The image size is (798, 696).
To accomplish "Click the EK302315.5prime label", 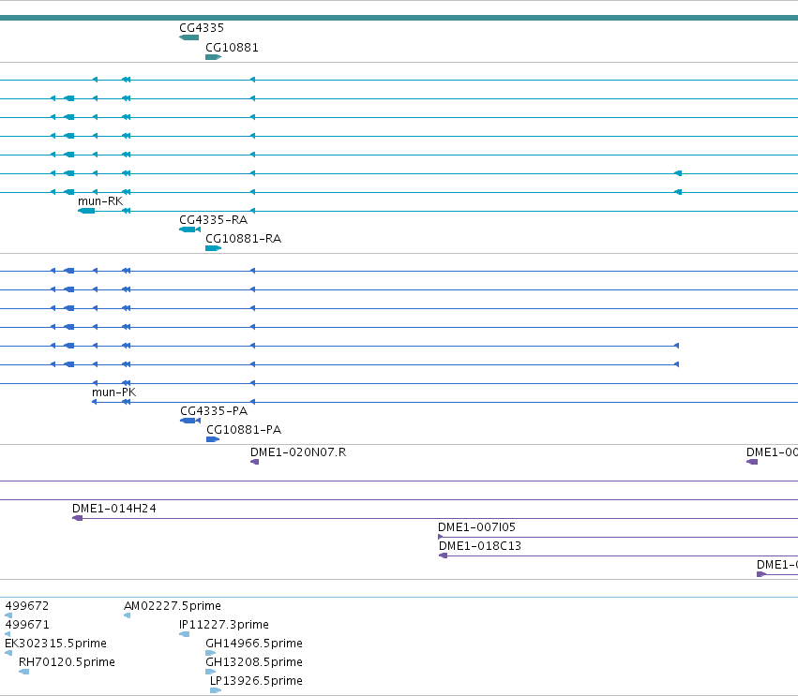I will point(55,644).
